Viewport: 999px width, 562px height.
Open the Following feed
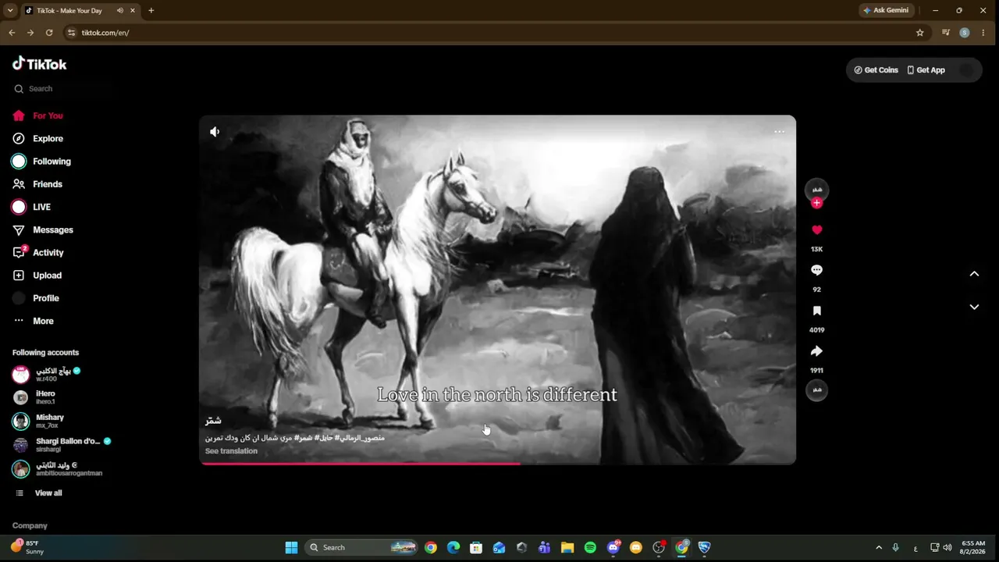(x=52, y=162)
